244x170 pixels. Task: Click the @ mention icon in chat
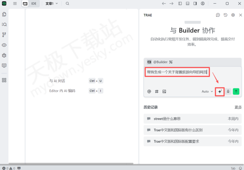pyautogui.click(x=149, y=91)
